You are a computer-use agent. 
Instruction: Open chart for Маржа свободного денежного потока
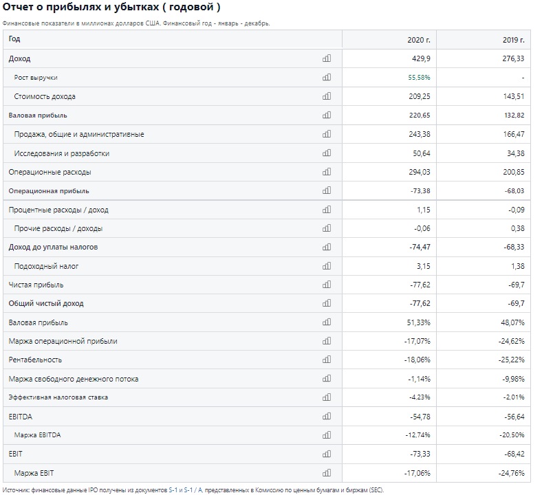tap(326, 379)
